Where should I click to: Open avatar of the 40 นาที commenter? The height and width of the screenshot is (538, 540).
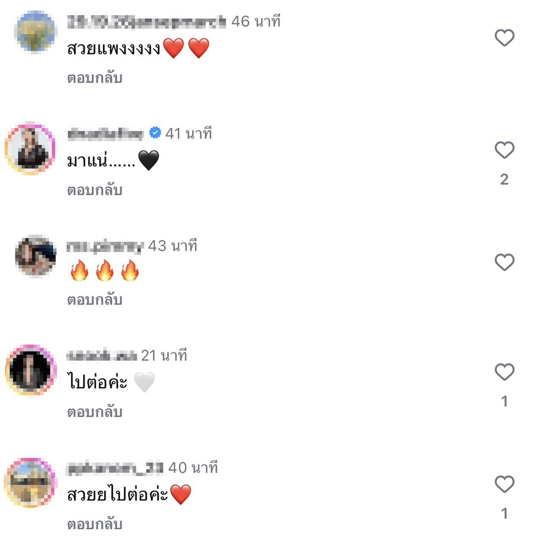tap(30, 482)
